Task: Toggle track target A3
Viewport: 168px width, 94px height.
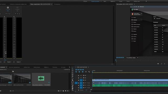Action: pos(81,88)
